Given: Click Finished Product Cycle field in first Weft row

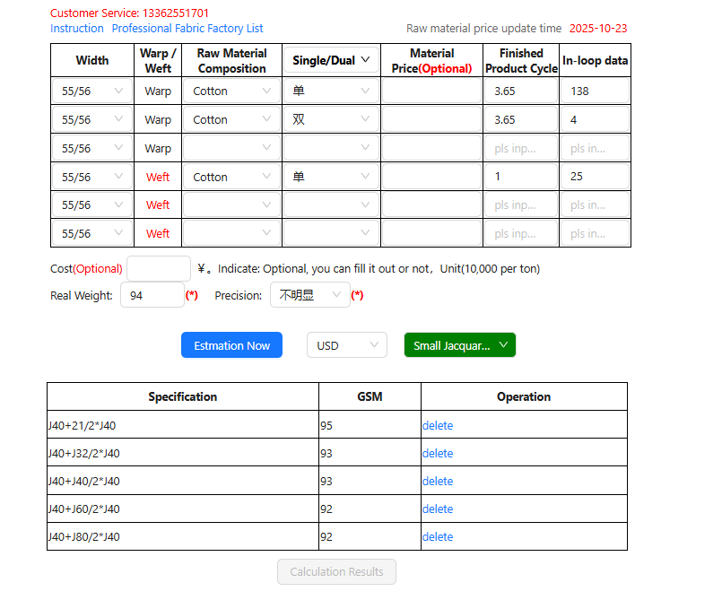Looking at the screenshot, I should [520, 177].
